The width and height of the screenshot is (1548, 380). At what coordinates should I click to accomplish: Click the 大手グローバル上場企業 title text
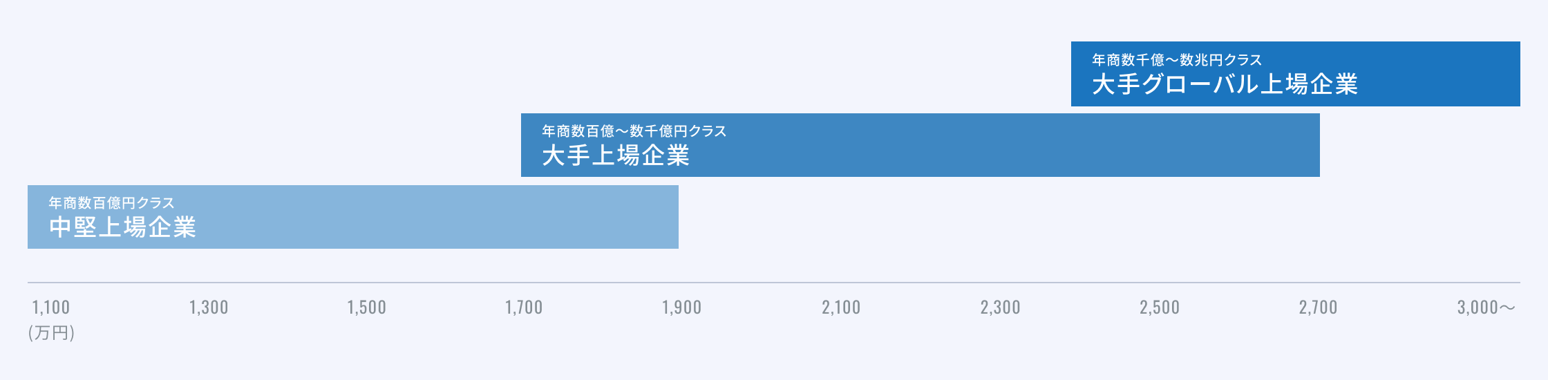[1225, 84]
